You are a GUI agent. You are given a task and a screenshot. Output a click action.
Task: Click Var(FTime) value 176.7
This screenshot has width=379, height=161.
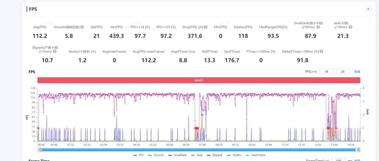(x=232, y=60)
